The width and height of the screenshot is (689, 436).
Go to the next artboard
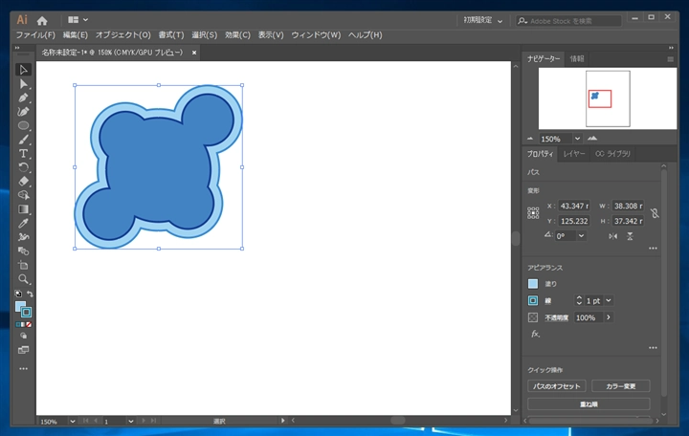point(144,421)
